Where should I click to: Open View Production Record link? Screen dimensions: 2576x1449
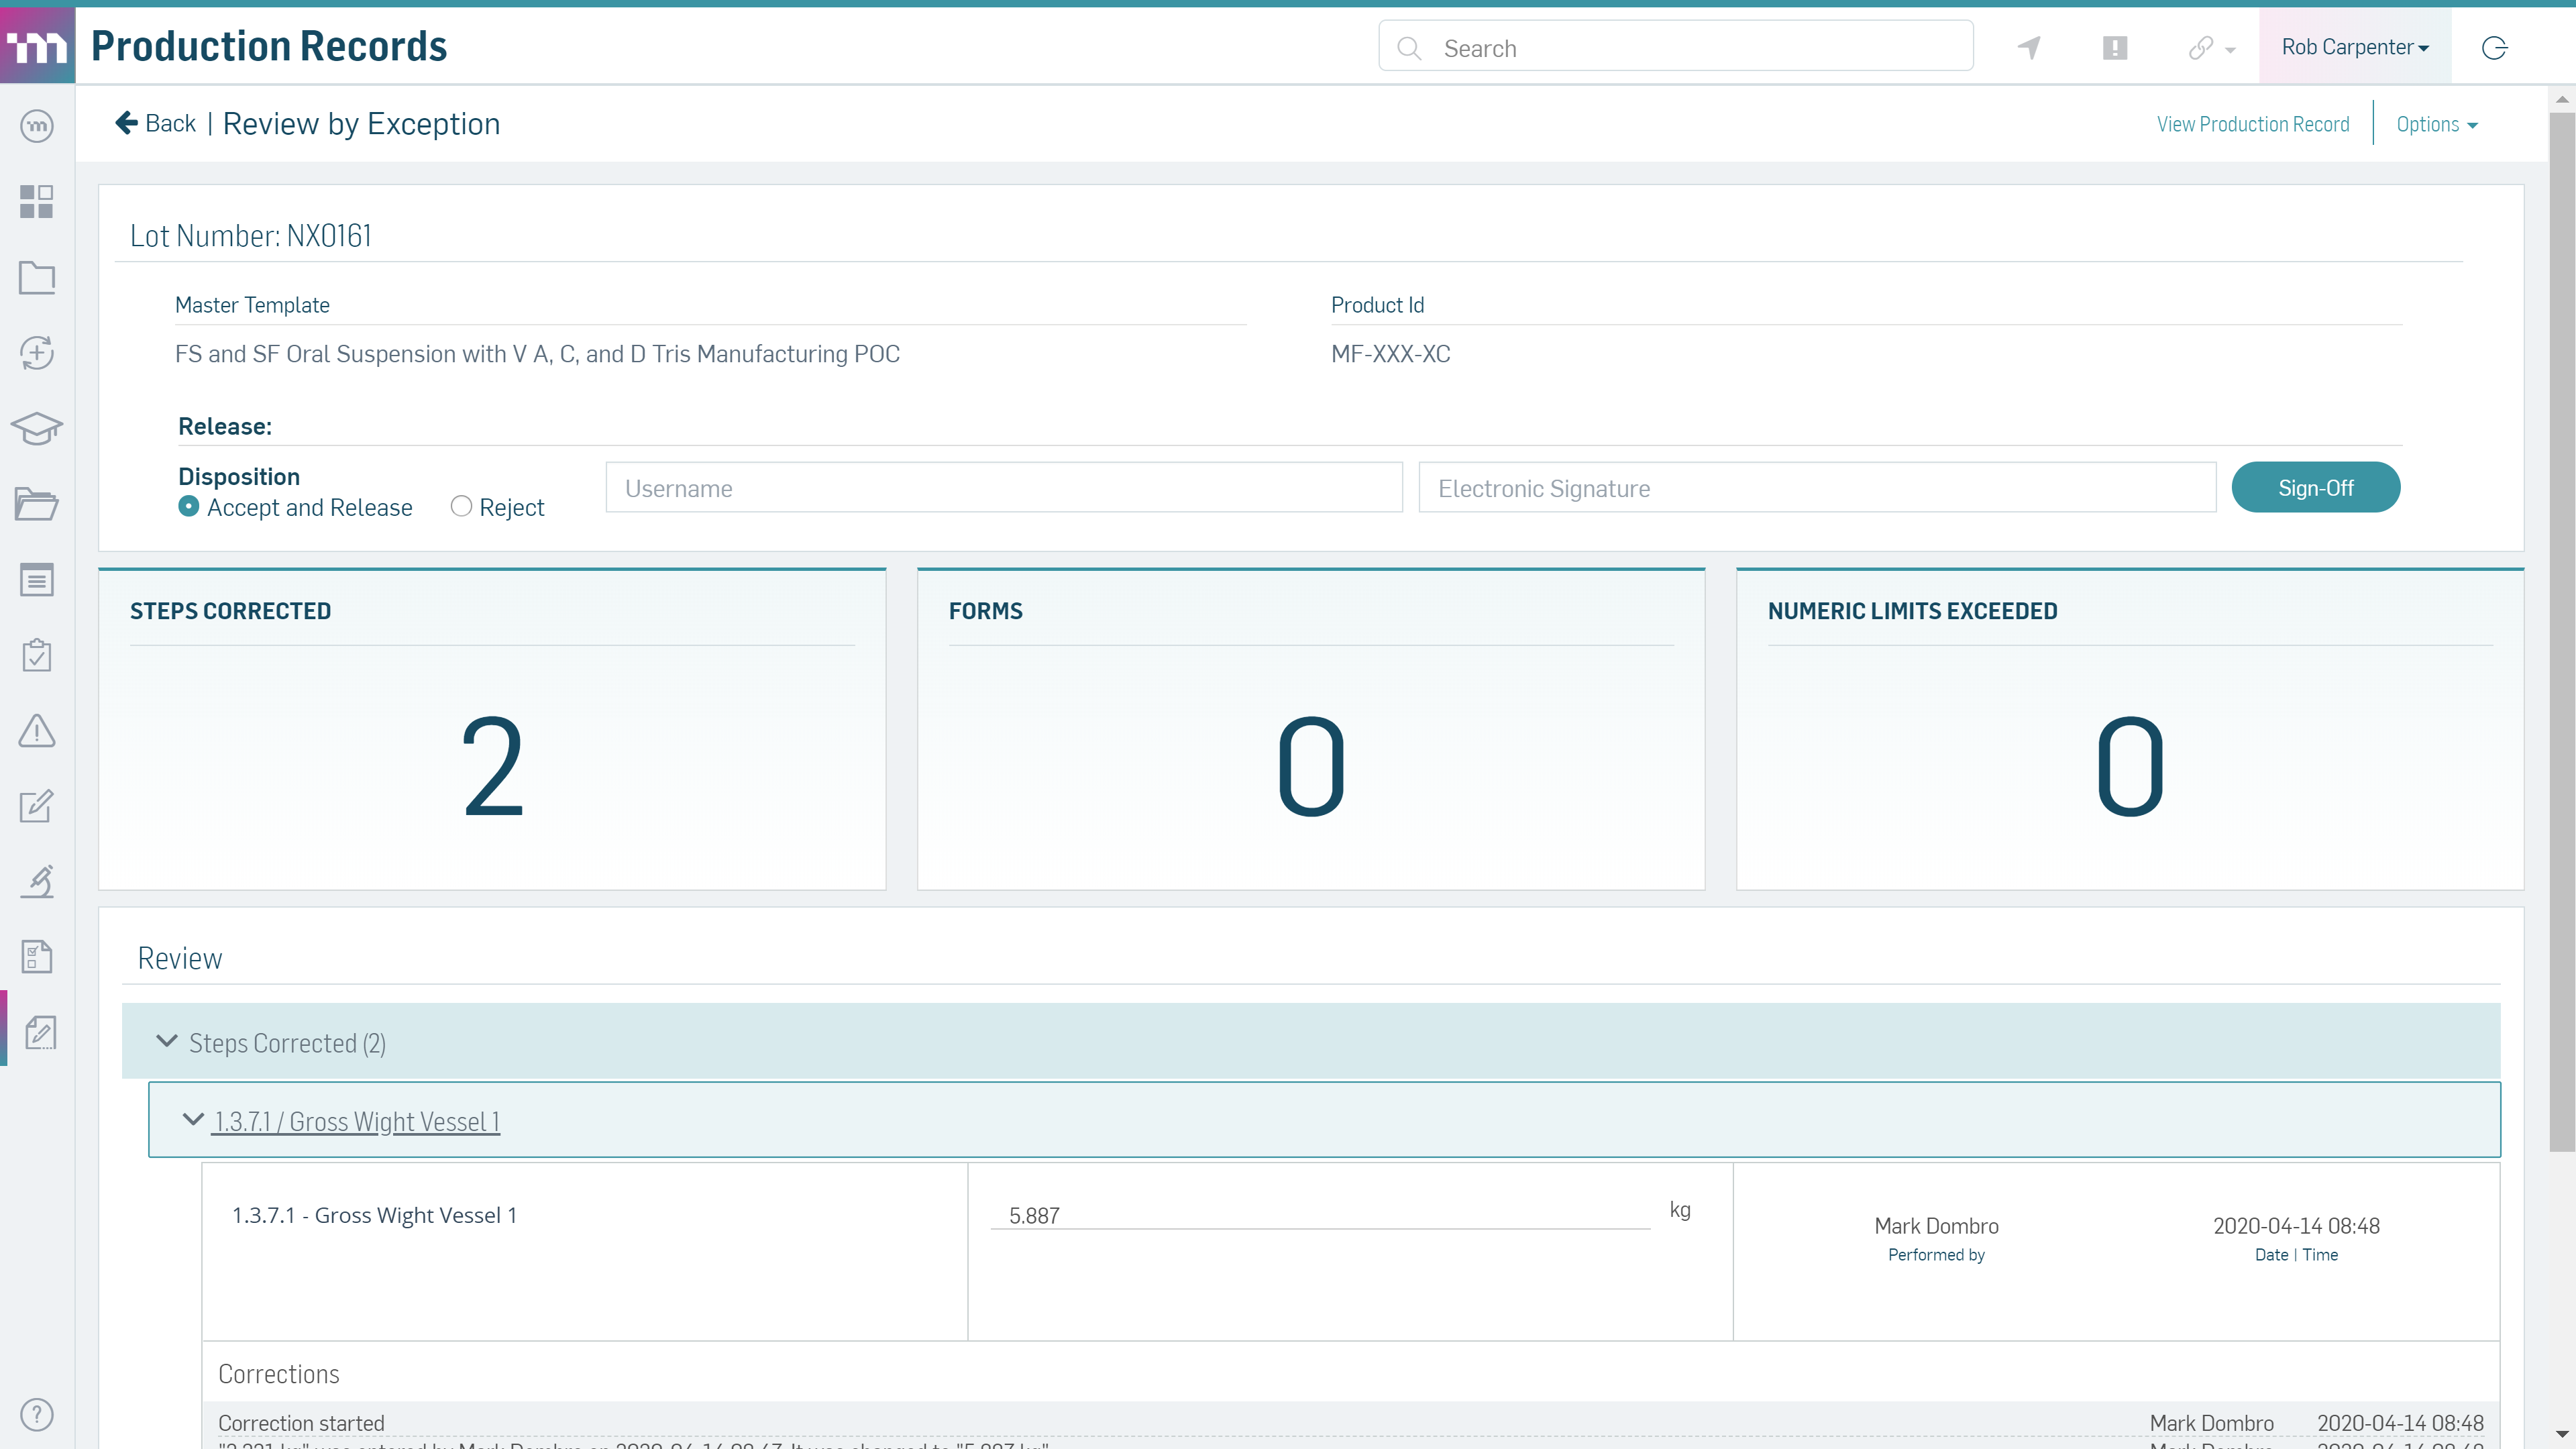point(2252,124)
